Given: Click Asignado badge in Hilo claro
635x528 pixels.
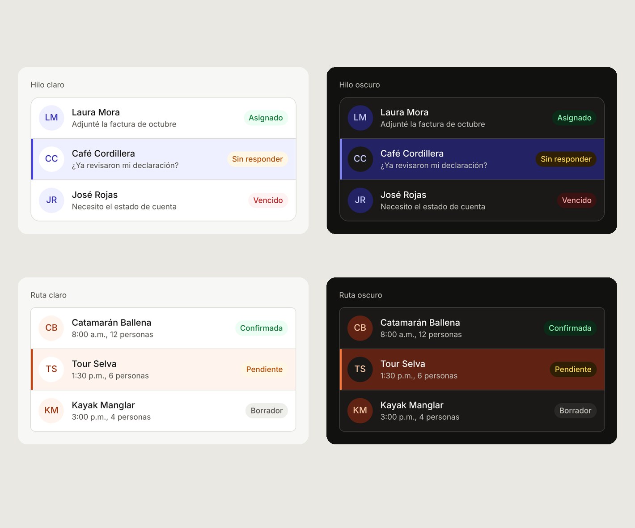Looking at the screenshot, I should click(x=266, y=118).
